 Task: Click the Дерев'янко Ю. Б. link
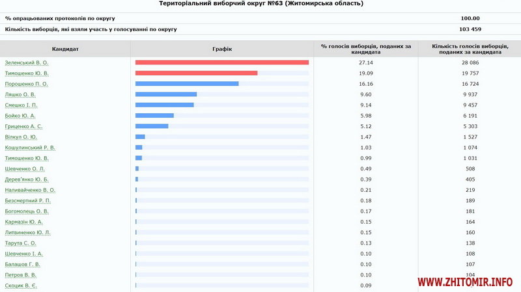point(27,179)
